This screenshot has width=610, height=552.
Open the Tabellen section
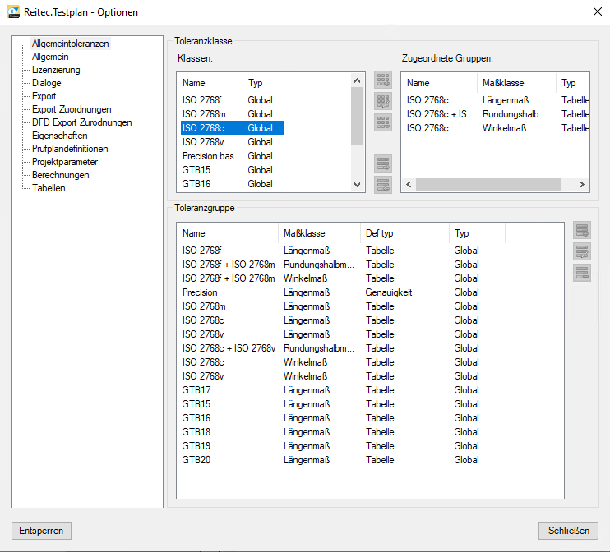pyautogui.click(x=49, y=188)
